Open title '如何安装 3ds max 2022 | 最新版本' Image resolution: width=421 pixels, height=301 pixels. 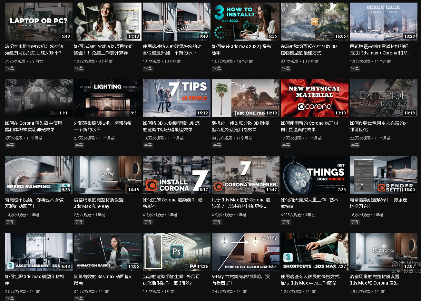[242, 50]
